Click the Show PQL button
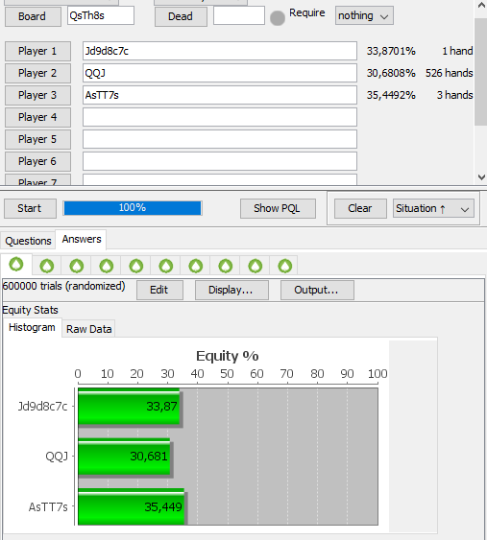The width and height of the screenshot is (487, 540). coord(278,208)
